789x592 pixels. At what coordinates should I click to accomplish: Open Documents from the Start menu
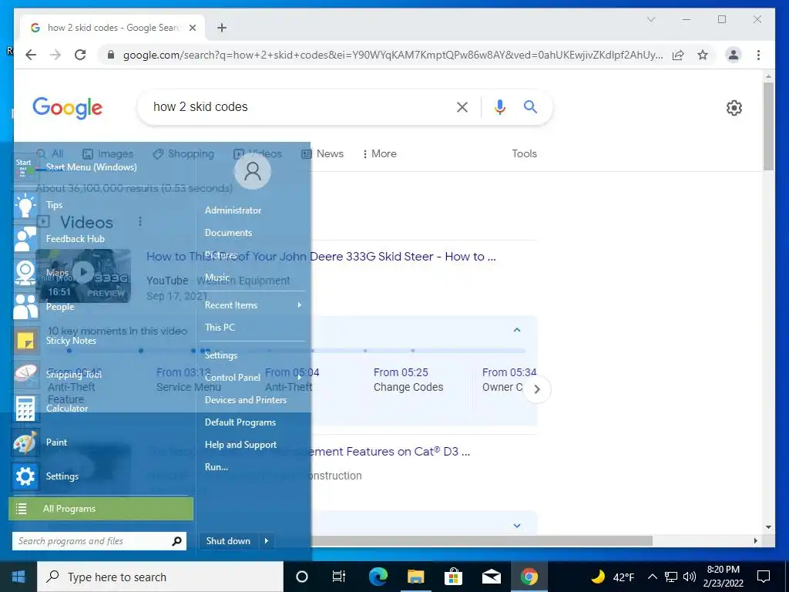(228, 233)
